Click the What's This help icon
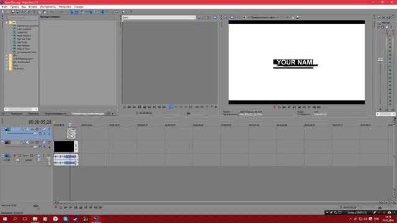The width and height of the screenshot is (397, 223). click(x=130, y=12)
